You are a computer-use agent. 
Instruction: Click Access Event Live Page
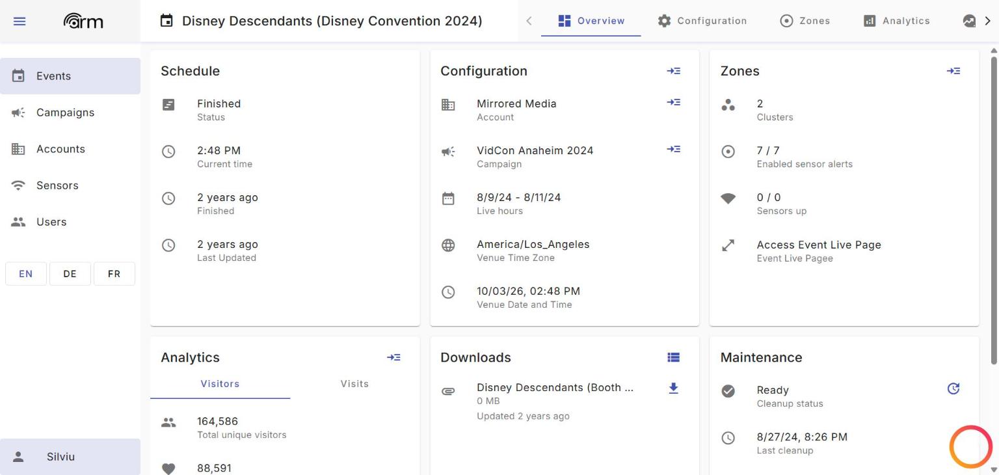tap(819, 245)
